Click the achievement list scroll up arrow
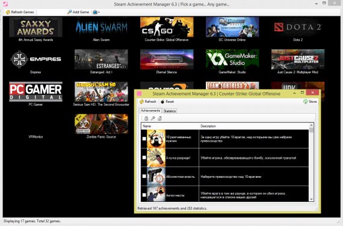The image size is (343, 226). pos(311,125)
